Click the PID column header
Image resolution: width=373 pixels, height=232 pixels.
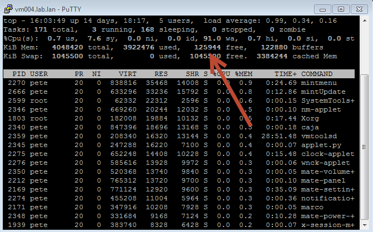(18, 74)
